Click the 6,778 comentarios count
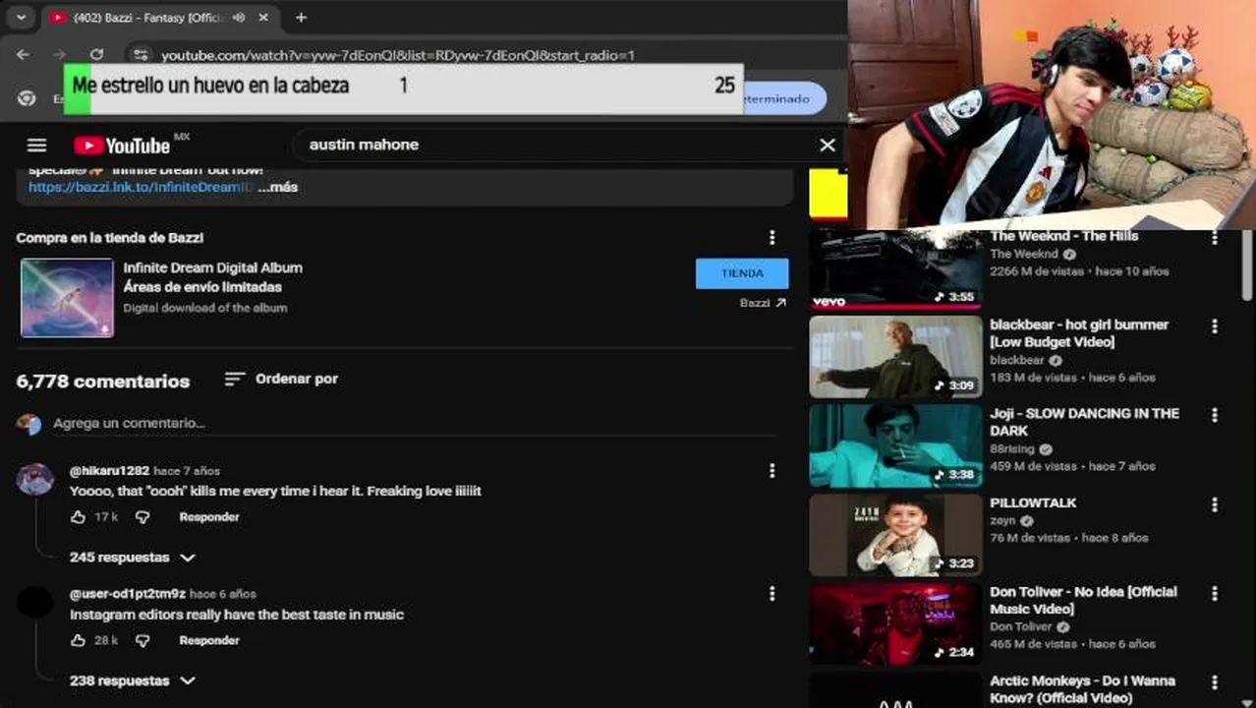The height and width of the screenshot is (708, 1256). tap(103, 382)
